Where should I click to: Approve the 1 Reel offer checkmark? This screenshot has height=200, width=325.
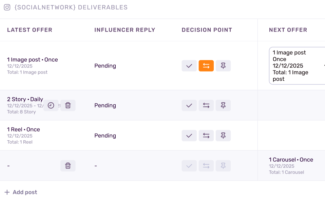coord(189,136)
